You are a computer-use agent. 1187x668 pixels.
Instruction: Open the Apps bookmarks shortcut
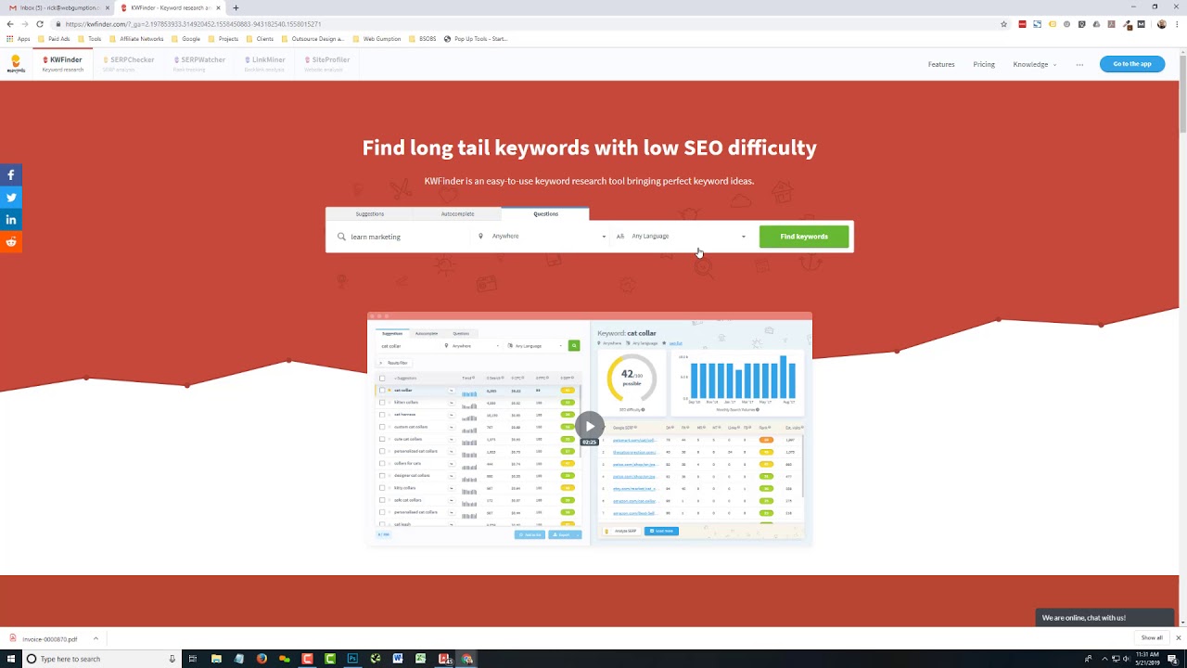pyautogui.click(x=19, y=39)
